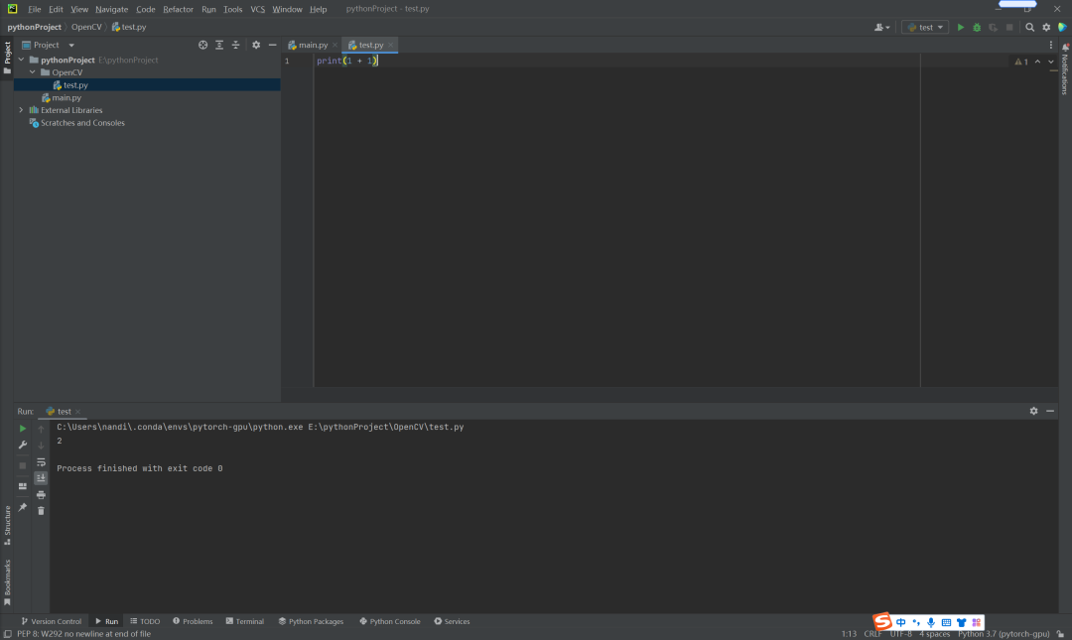Close the test.py editor tab
Image resolution: width=1072 pixels, height=640 pixels.
[x=391, y=45]
